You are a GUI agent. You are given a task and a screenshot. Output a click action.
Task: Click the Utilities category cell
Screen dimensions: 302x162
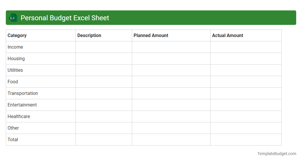(41, 70)
